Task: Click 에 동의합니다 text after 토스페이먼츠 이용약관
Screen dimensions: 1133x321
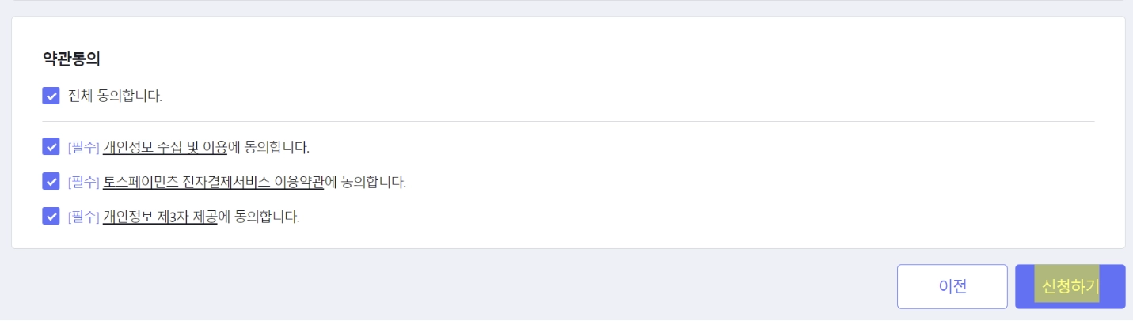Action: coord(365,182)
